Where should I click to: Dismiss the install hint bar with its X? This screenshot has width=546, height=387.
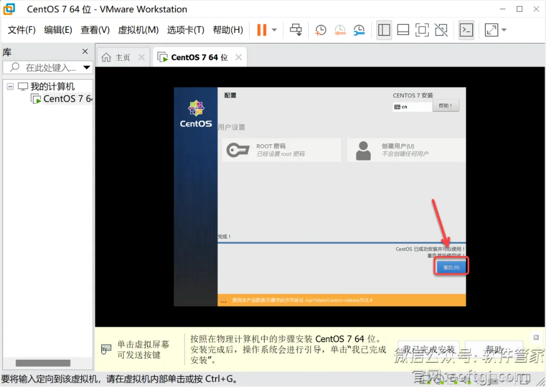[536, 337]
